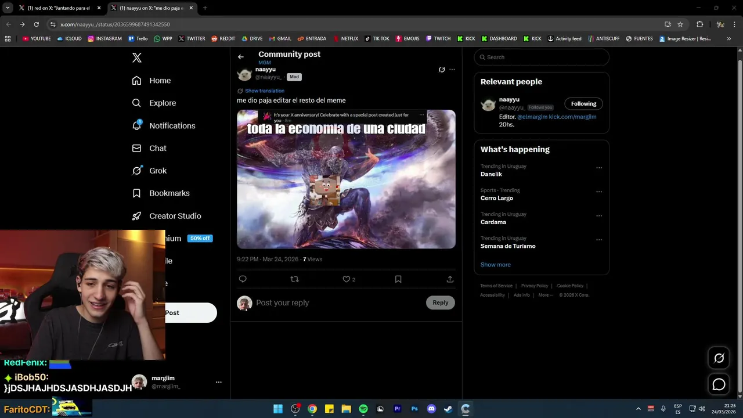Image resolution: width=743 pixels, height=418 pixels.
Task: Expand the bookmarks overflow chevron
Action: coord(729,39)
